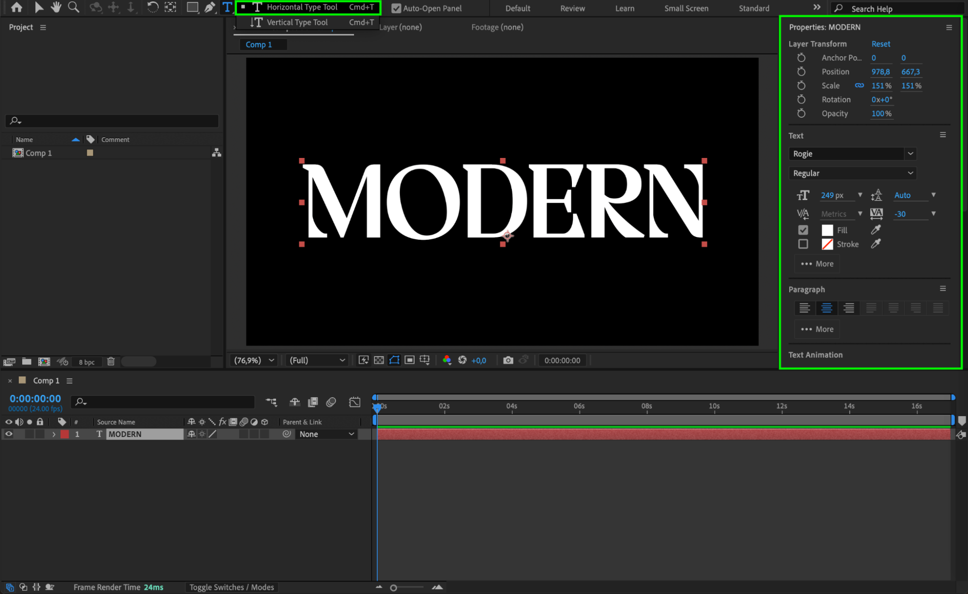Screen dimensions: 968x594
Task: Choose Vertical Type Tool from menu
Action: [x=297, y=22]
